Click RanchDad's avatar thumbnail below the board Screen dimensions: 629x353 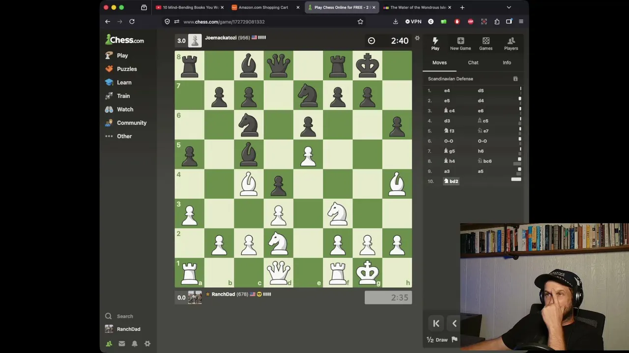click(195, 298)
